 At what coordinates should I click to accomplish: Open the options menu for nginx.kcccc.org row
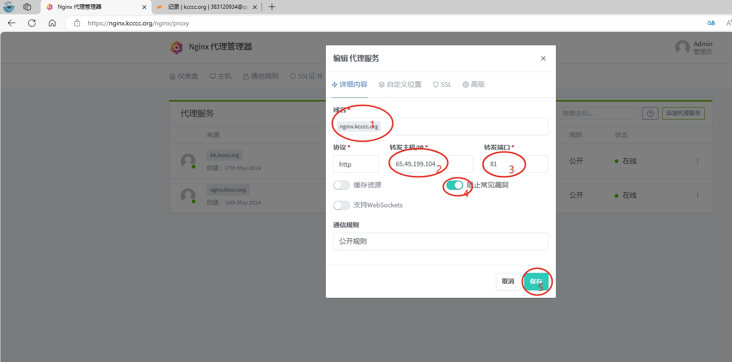[x=697, y=195]
